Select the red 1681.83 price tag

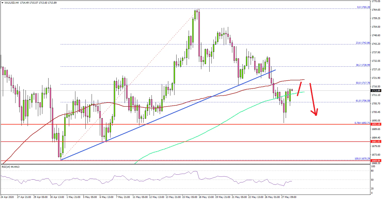point(376,142)
